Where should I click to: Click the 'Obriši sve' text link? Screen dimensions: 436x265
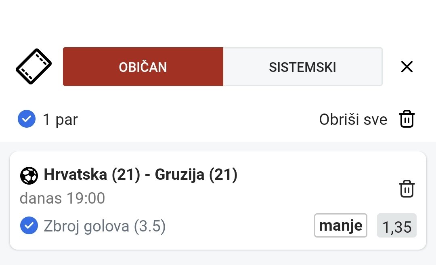[353, 120]
